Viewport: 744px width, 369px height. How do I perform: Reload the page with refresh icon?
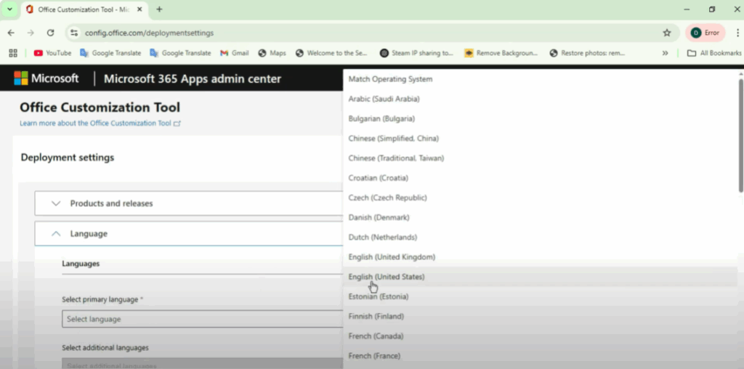point(50,33)
